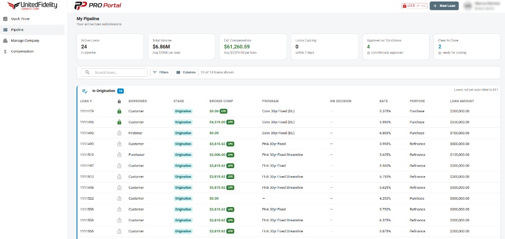This screenshot has width=505, height=239.
Task: Open the Filters options
Action: tap(161, 72)
